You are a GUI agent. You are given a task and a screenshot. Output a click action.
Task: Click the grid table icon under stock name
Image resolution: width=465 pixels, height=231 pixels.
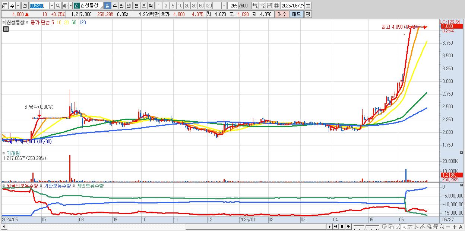point(6,29)
